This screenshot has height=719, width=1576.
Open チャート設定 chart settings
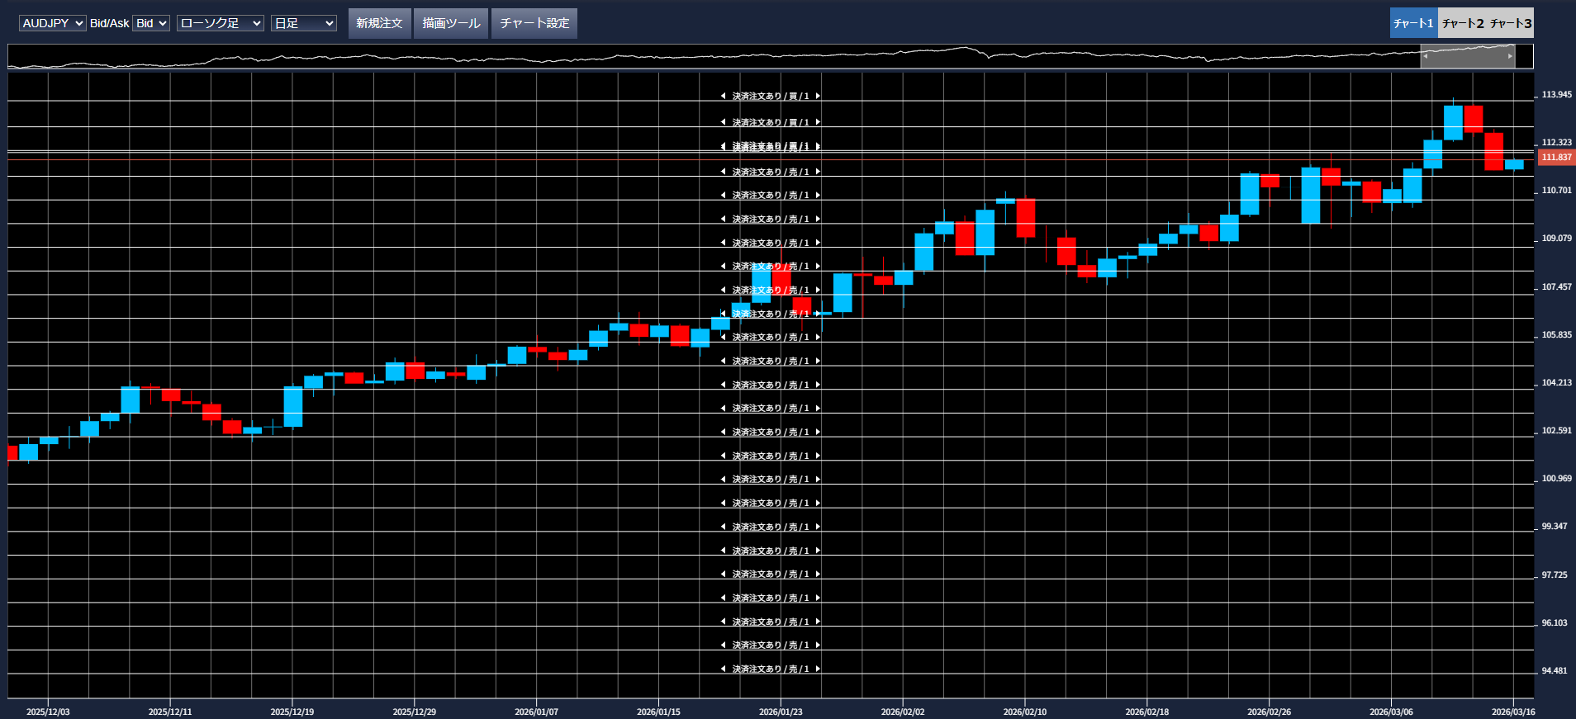[534, 23]
